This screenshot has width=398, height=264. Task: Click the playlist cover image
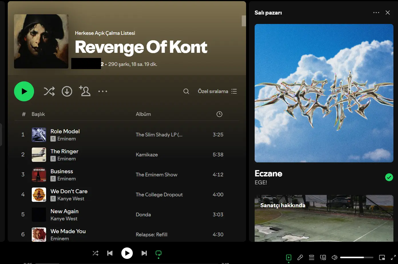point(41,41)
